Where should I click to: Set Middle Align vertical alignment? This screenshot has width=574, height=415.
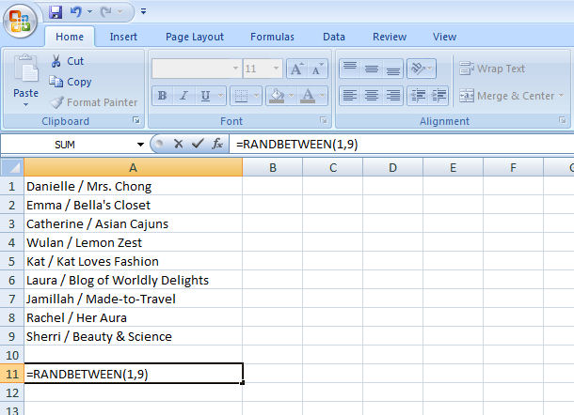tap(372, 69)
